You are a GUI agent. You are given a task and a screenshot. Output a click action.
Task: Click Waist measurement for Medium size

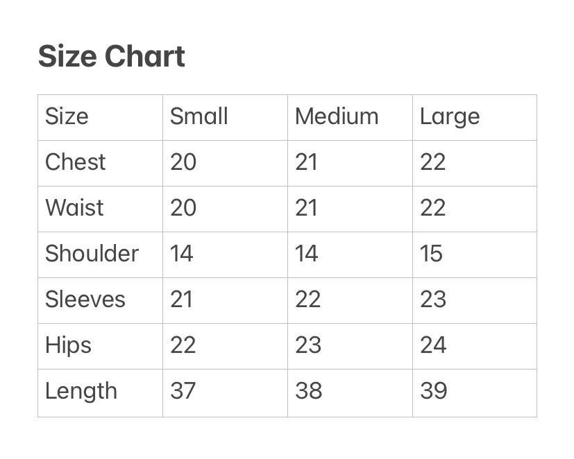pos(306,208)
